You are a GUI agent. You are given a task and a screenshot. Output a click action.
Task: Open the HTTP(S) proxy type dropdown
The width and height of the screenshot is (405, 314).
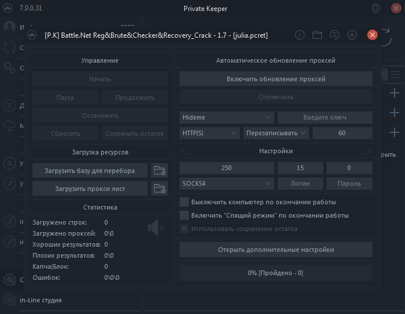210,133
